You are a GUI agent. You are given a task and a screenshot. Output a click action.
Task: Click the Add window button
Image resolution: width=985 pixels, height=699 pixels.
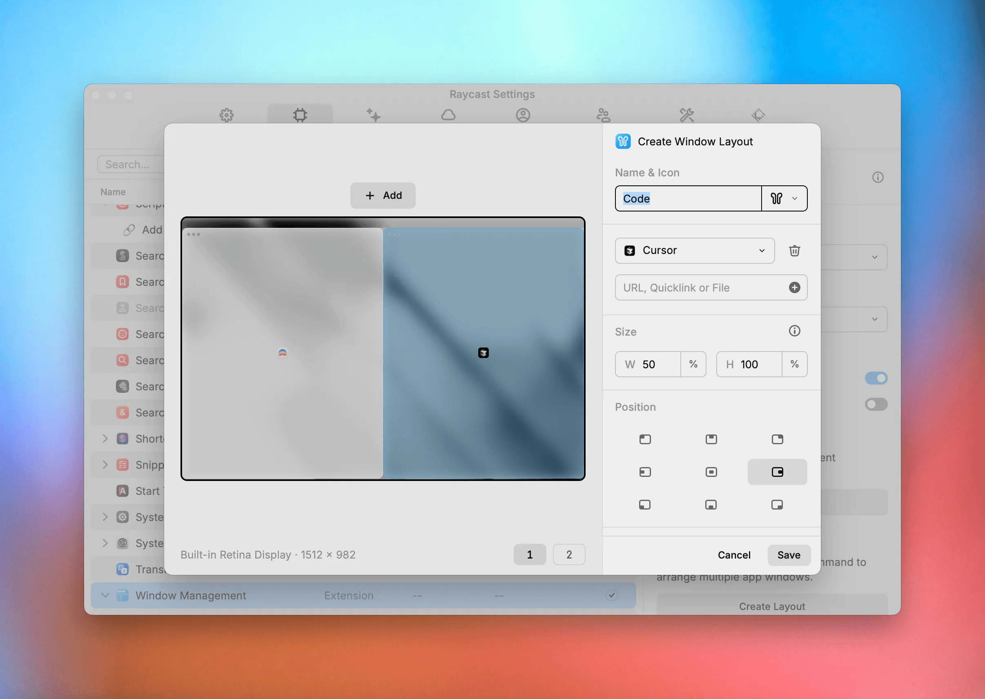[x=383, y=196]
